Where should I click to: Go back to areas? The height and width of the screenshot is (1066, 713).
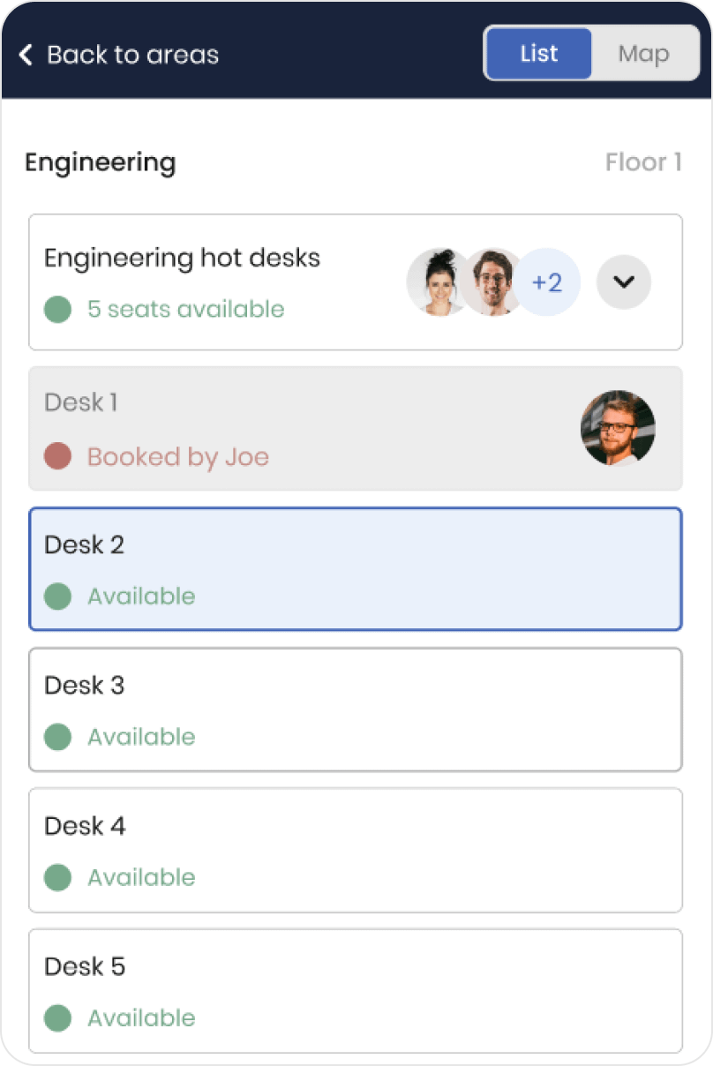click(119, 55)
